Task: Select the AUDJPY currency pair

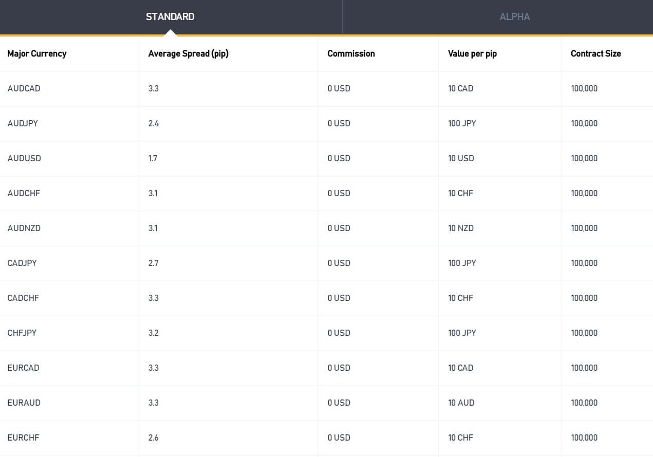Action: pyautogui.click(x=23, y=123)
